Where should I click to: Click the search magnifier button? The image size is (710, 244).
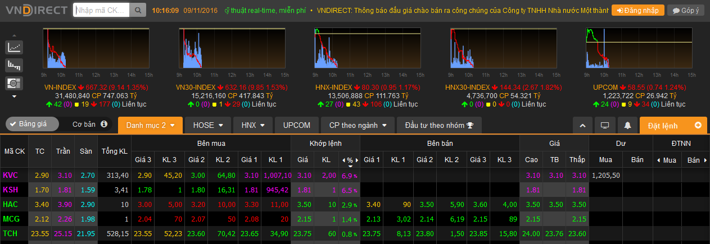click(x=138, y=10)
